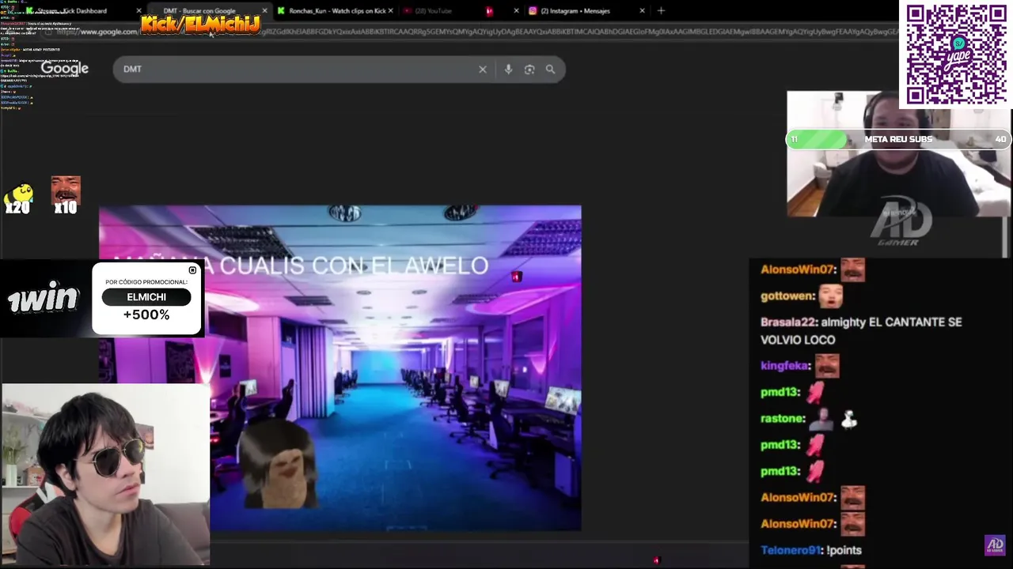
Task: Click chat username Telonero91
Action: coord(791,550)
